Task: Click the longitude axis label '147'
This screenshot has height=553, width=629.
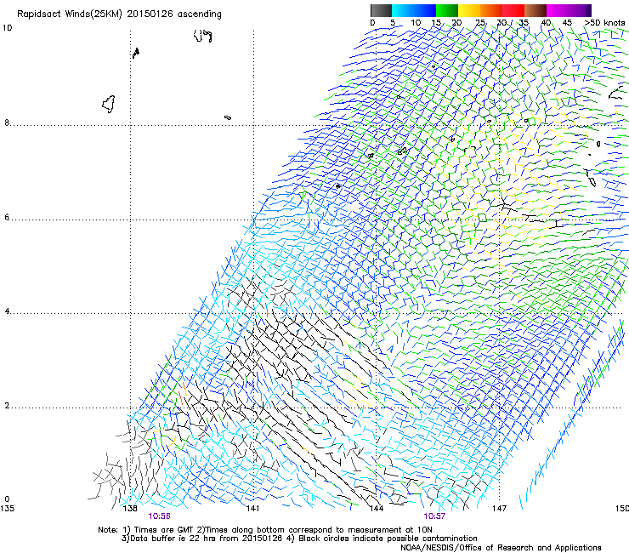Action: point(500,509)
